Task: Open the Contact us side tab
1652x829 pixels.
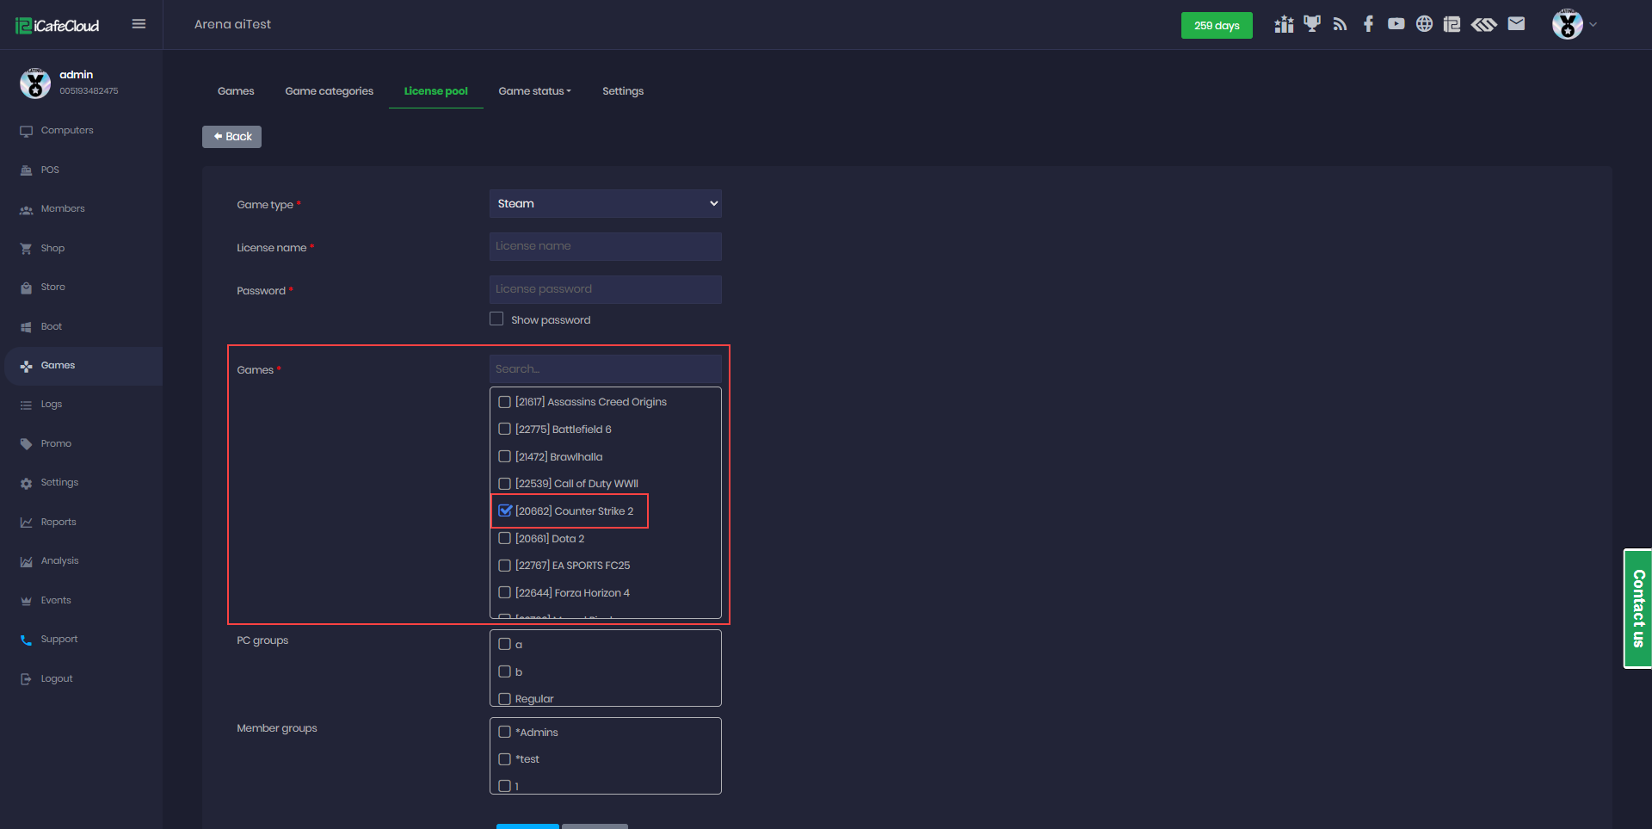Action: pyautogui.click(x=1637, y=609)
